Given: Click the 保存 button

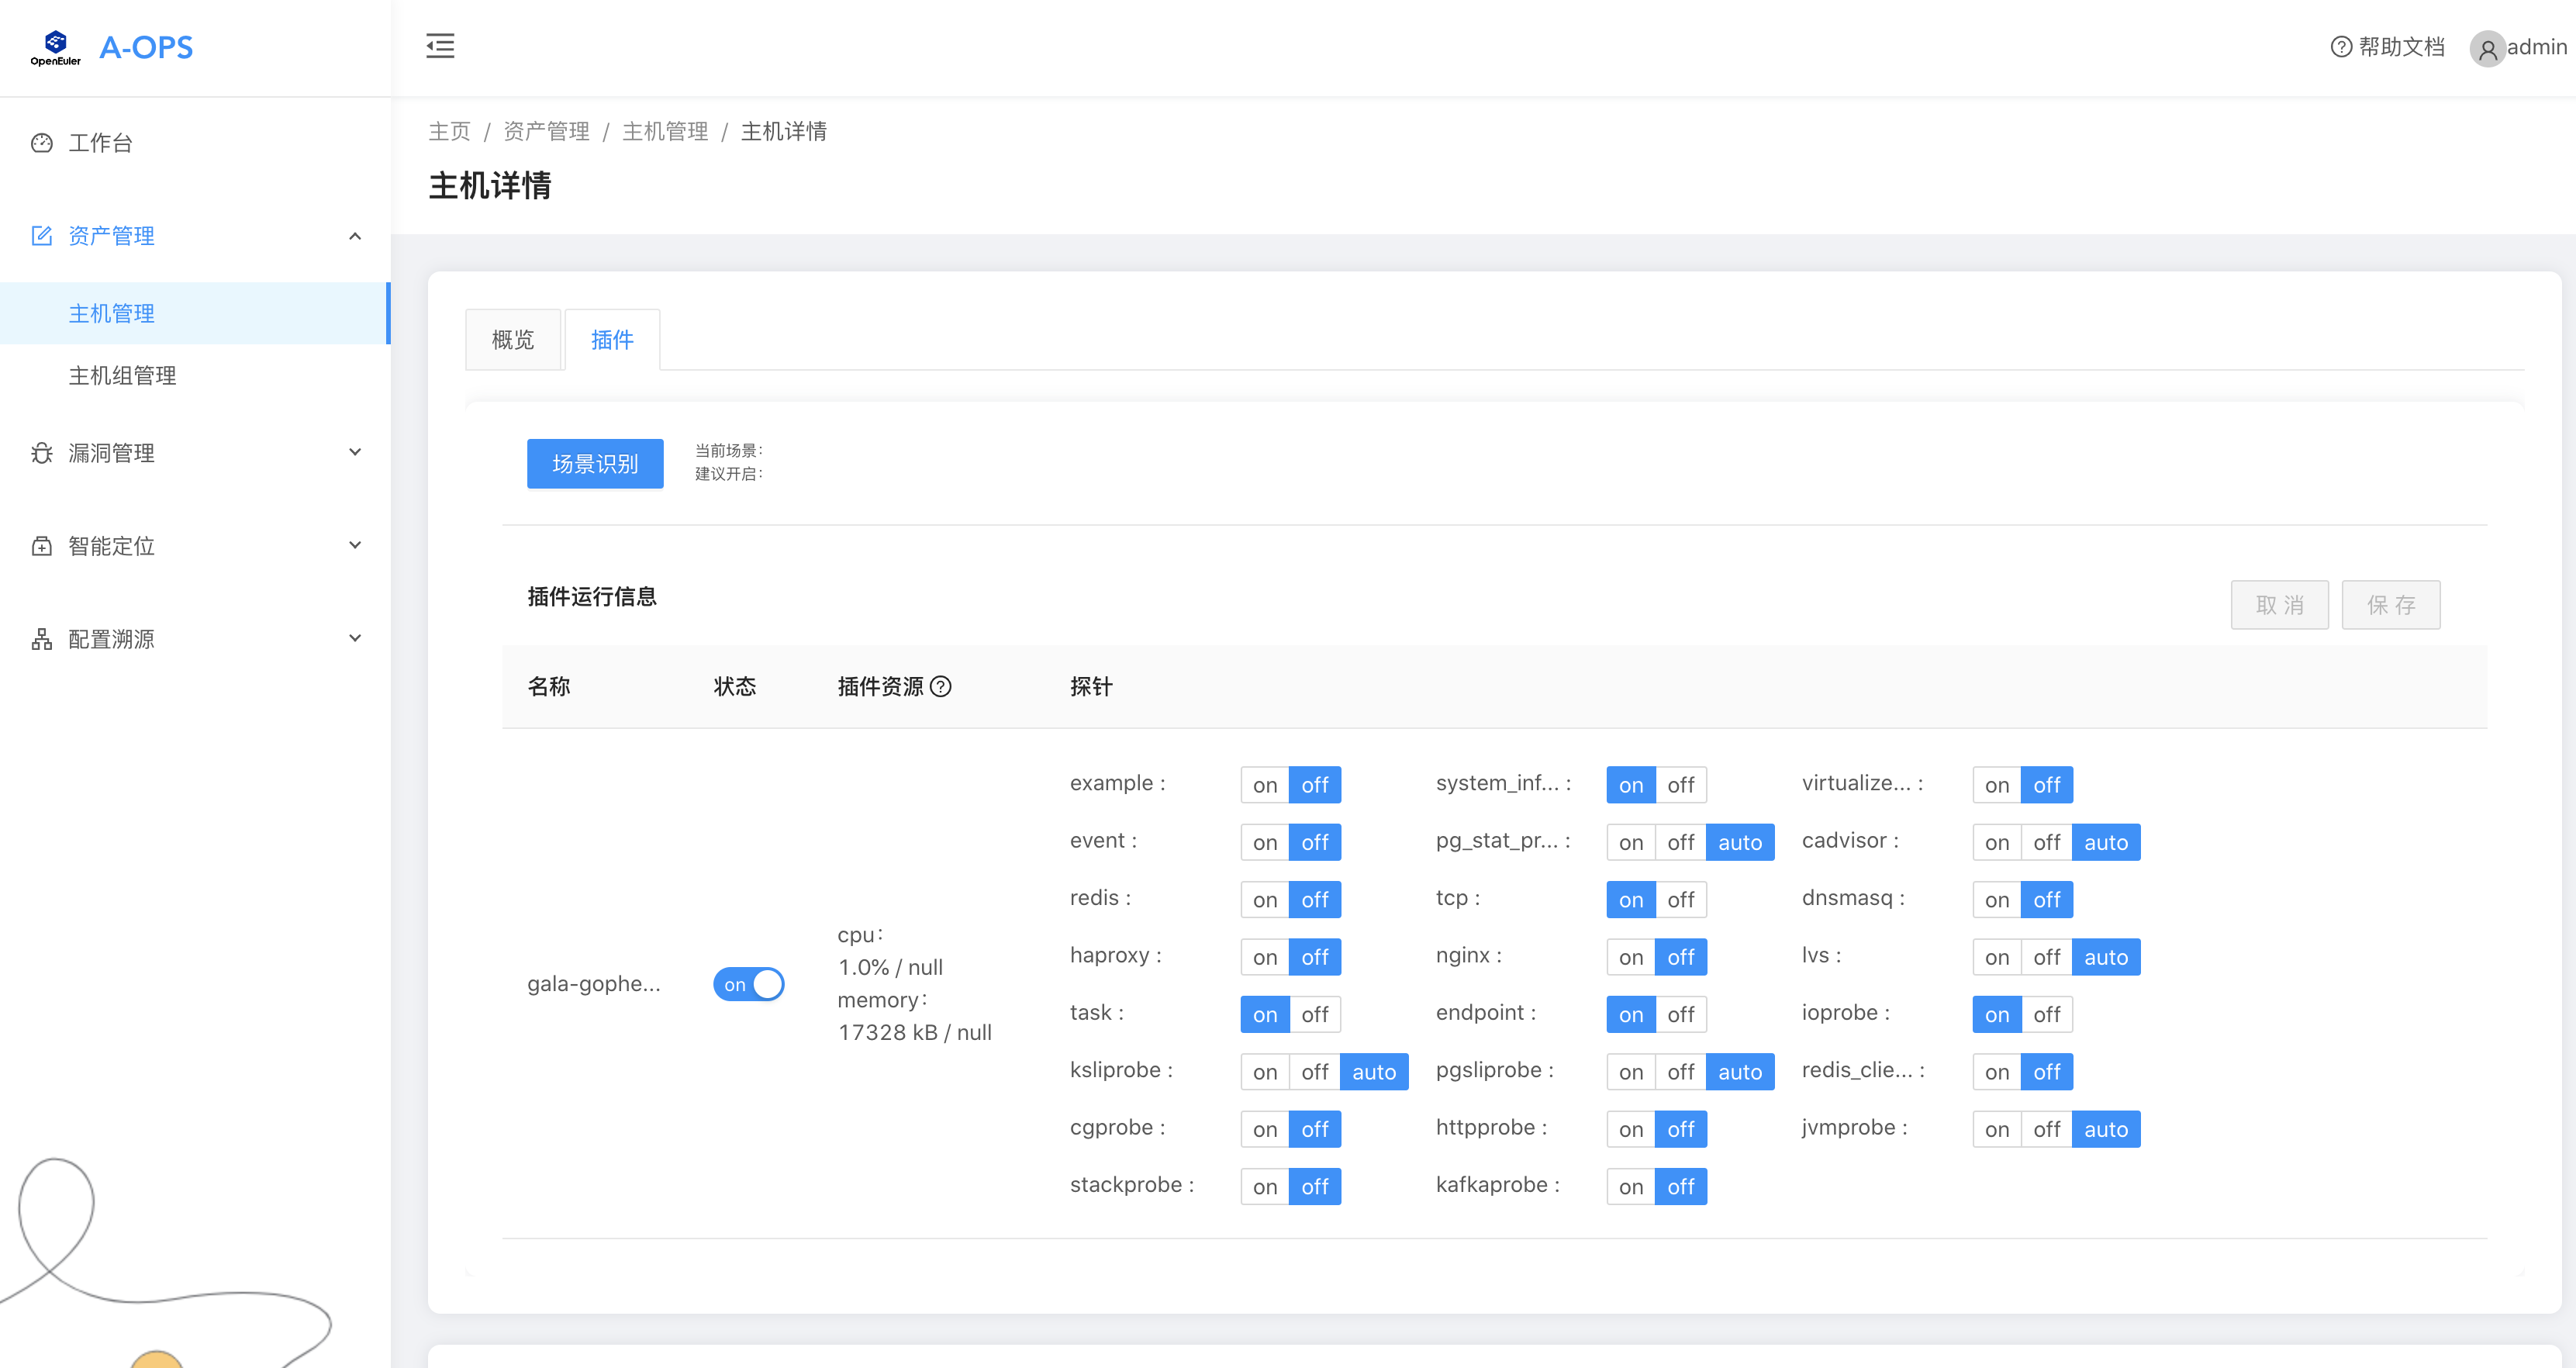Looking at the screenshot, I should tap(2390, 605).
